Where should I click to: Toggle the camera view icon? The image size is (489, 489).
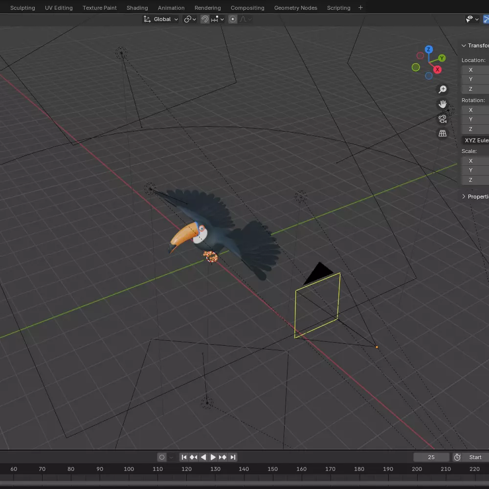tap(442, 119)
